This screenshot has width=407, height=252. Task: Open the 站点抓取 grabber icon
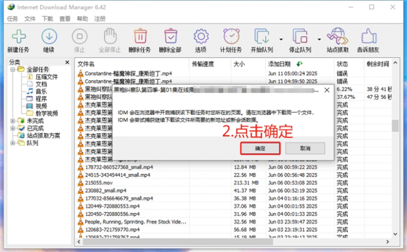tap(338, 37)
